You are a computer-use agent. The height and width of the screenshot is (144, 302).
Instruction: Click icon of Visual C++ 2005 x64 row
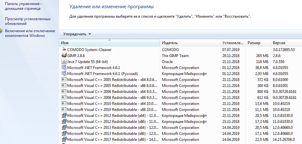[64, 80]
